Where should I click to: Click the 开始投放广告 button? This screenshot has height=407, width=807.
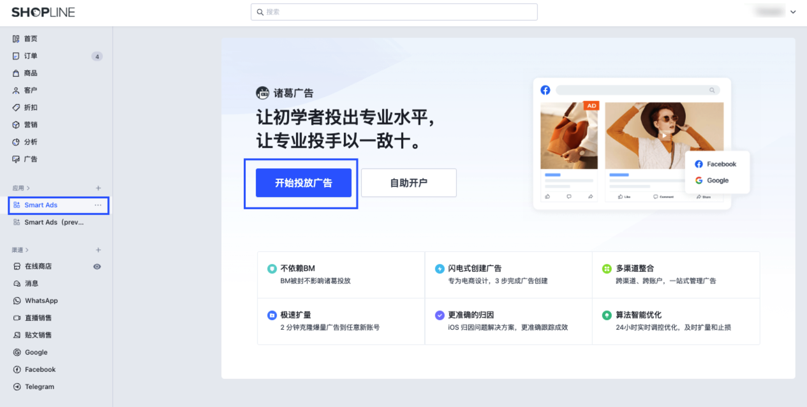(x=304, y=183)
